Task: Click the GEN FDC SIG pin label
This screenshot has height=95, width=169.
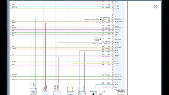Action: pyautogui.click(x=118, y=39)
